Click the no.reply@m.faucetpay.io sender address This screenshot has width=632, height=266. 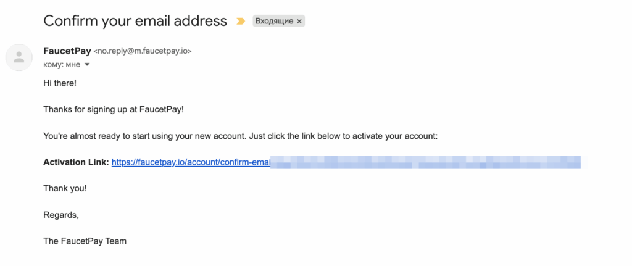[x=142, y=51]
